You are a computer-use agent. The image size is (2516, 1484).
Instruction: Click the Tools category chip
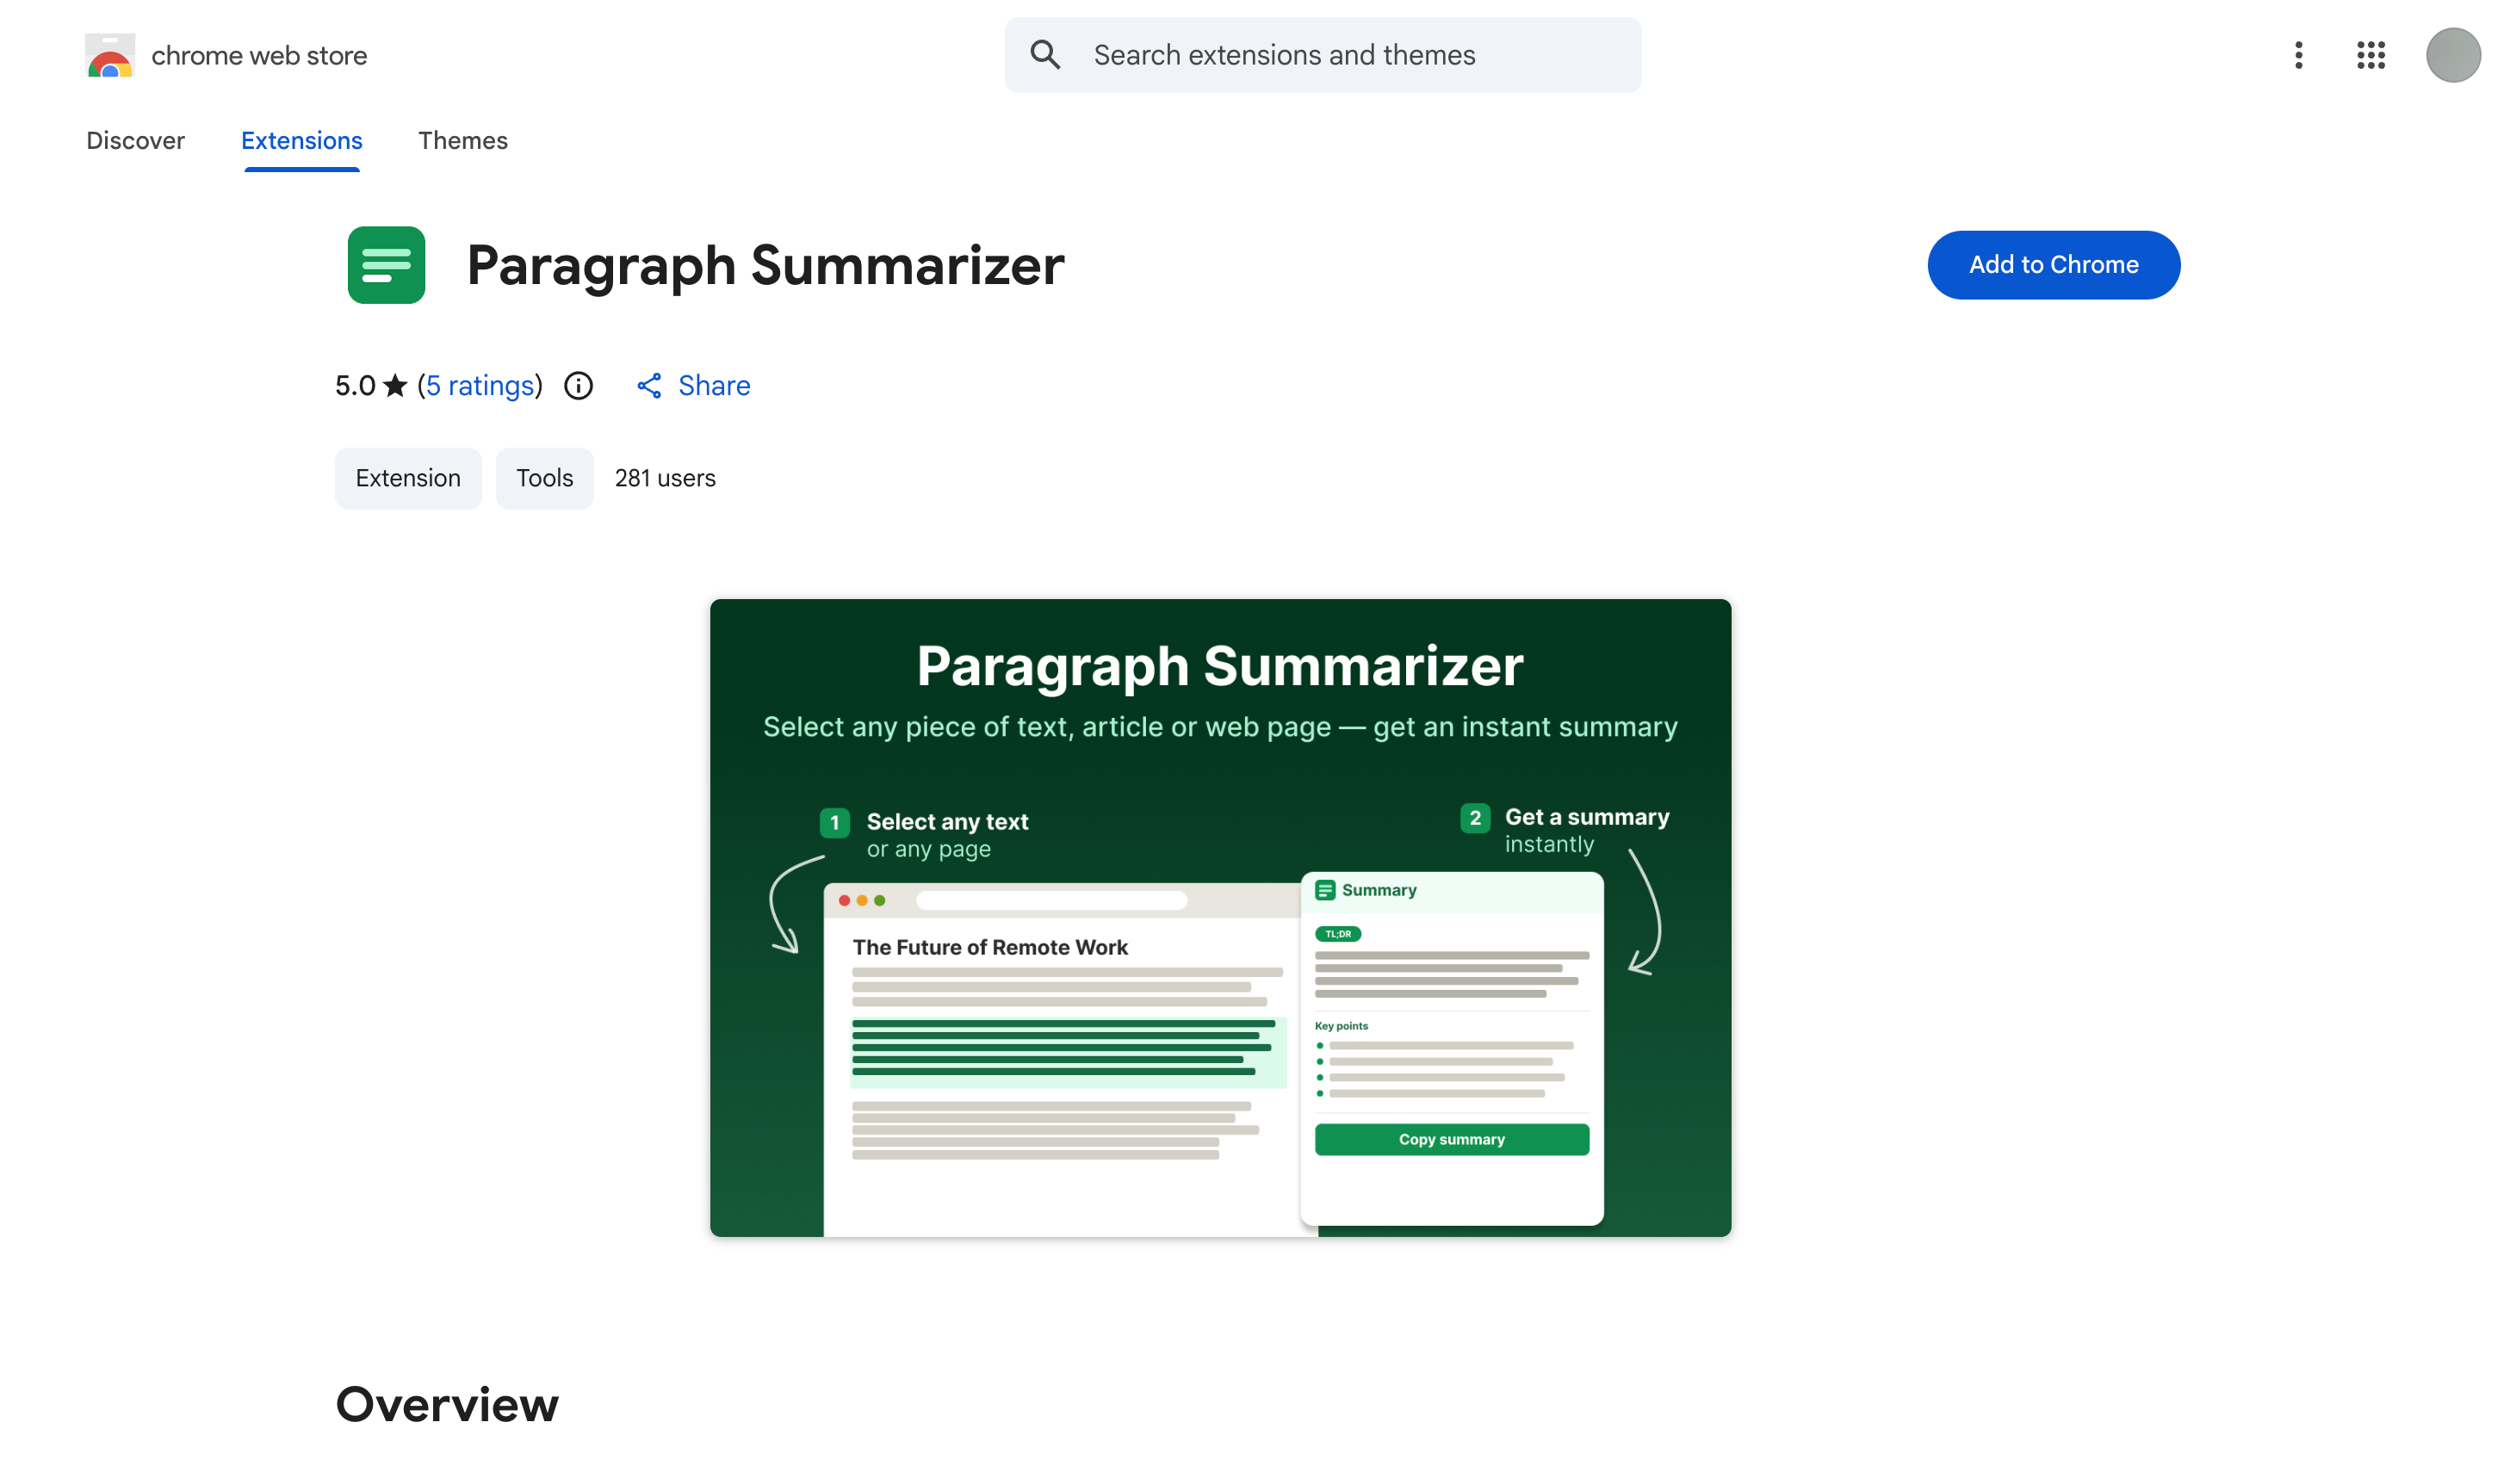click(x=544, y=478)
